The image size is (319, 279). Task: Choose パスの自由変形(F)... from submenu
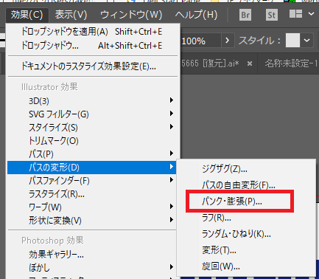[246, 185]
